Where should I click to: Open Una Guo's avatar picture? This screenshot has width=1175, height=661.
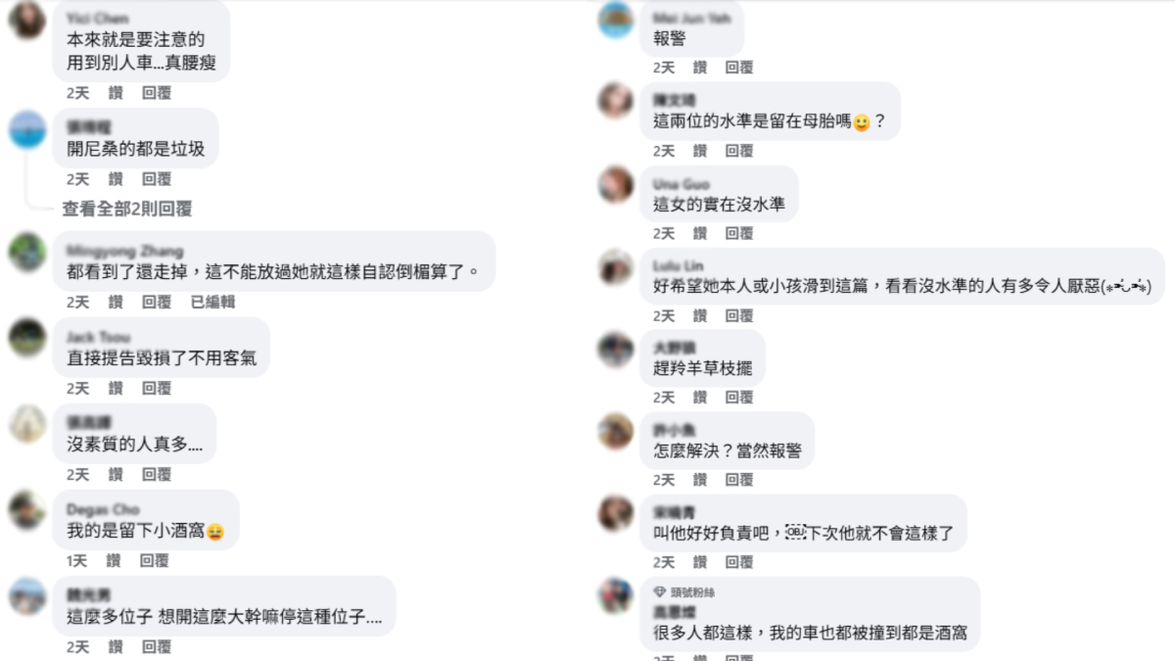click(616, 184)
